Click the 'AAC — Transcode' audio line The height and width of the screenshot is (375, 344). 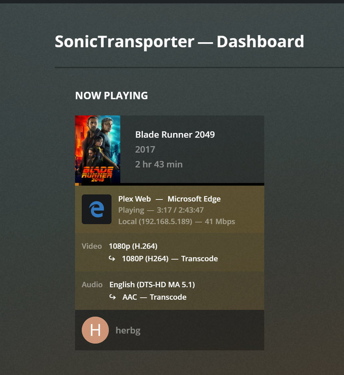click(154, 297)
